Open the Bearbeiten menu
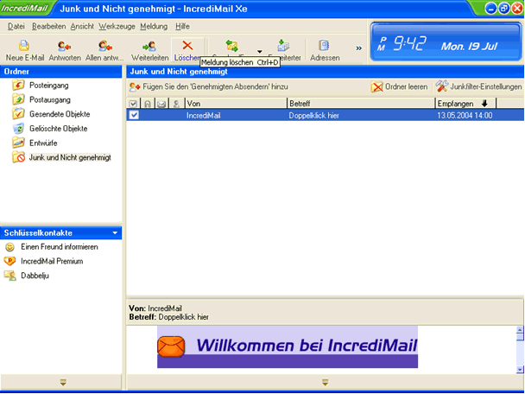This screenshot has height=394, width=525. click(x=49, y=26)
